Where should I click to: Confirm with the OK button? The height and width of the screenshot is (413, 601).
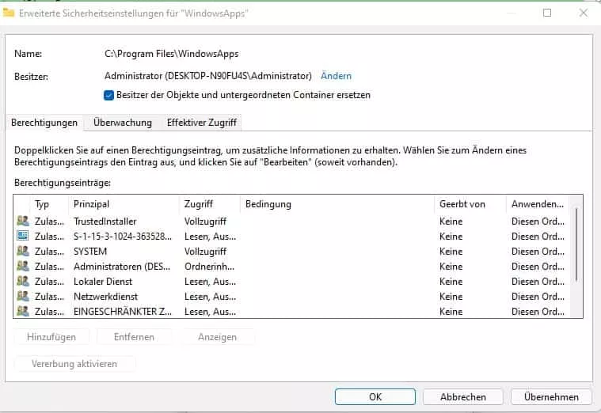click(375, 397)
